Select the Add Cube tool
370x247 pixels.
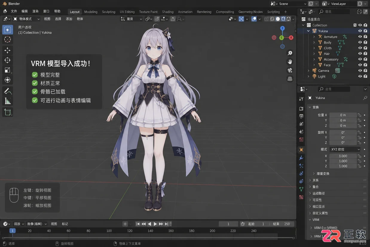pos(8,112)
